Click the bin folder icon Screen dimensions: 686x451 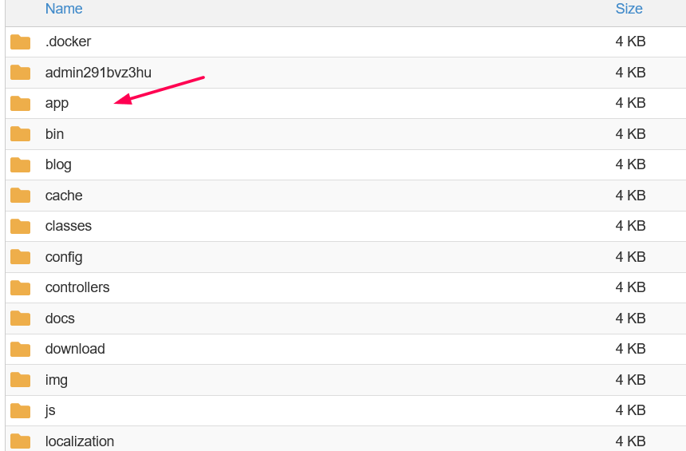20,134
